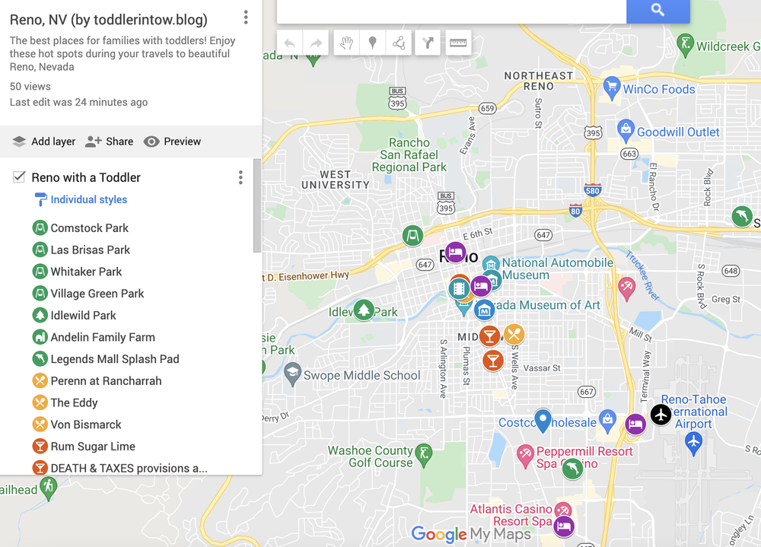761x547 pixels.
Task: Click the green tree marker at Idlewild Park
Action: [x=364, y=310]
